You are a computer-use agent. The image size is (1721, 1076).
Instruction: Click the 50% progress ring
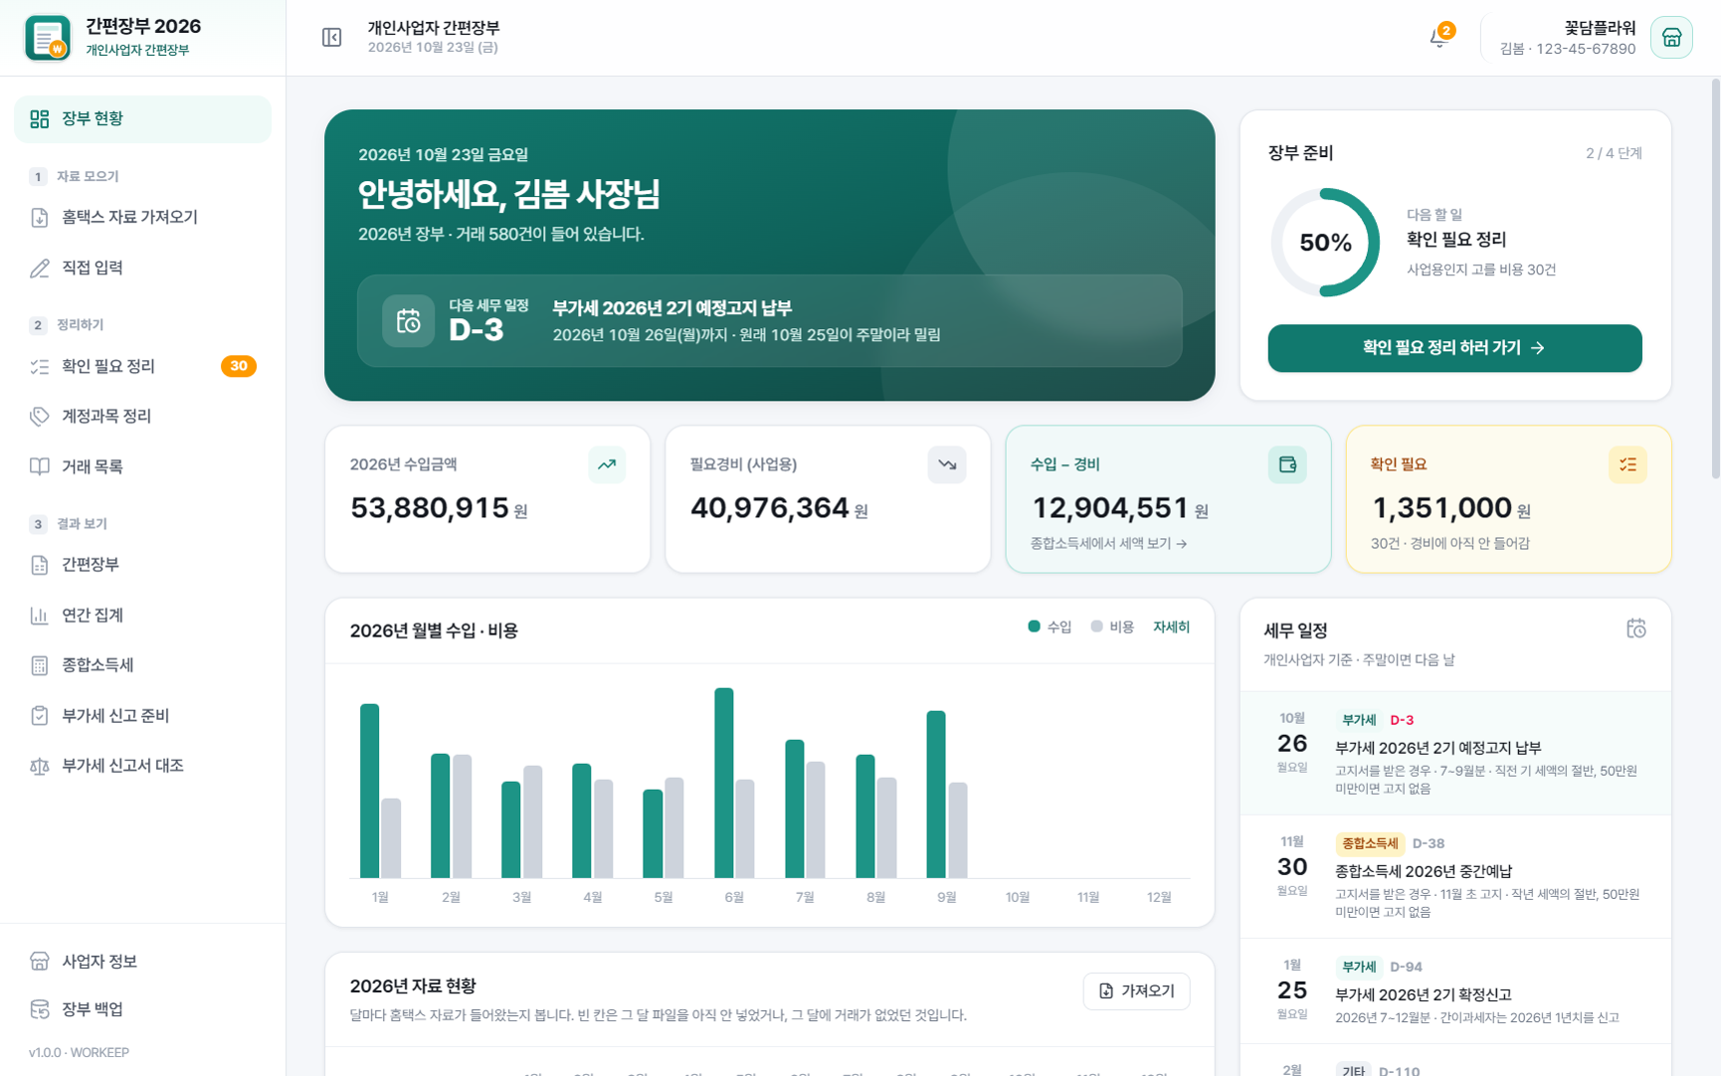(1325, 243)
